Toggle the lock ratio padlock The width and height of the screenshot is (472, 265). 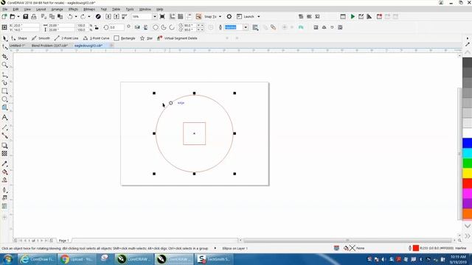pyautogui.click(x=97, y=27)
